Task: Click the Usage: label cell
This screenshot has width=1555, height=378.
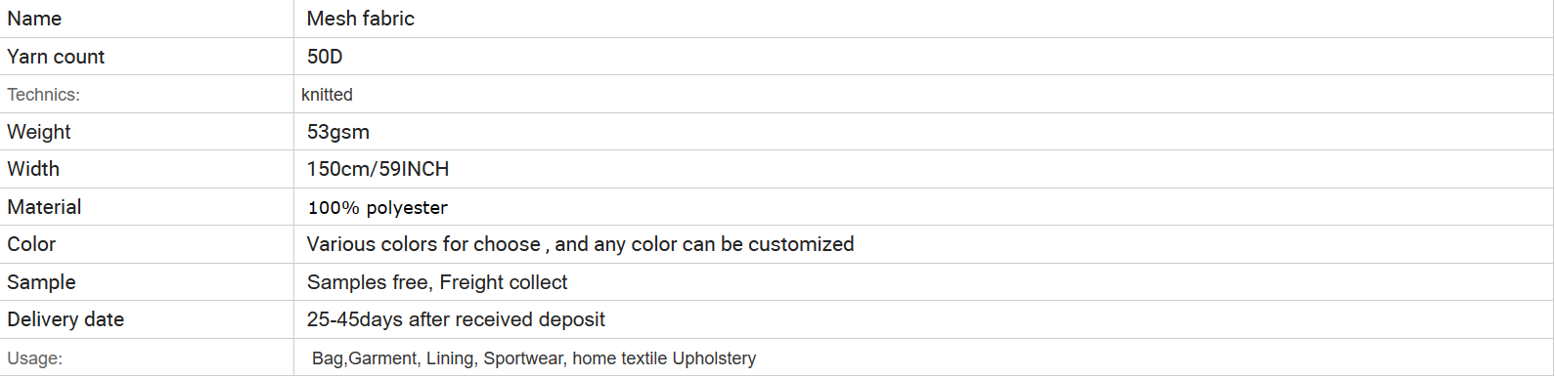Action: click(147, 357)
